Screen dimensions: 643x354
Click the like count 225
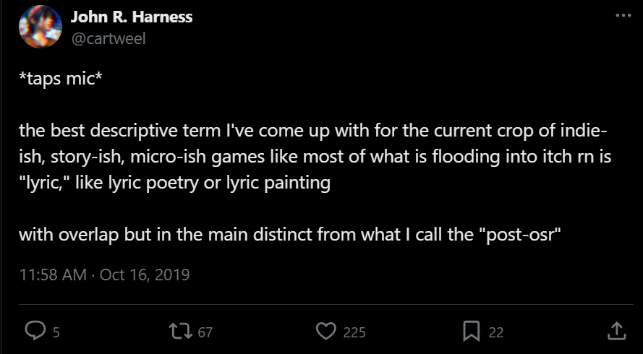[354, 332]
